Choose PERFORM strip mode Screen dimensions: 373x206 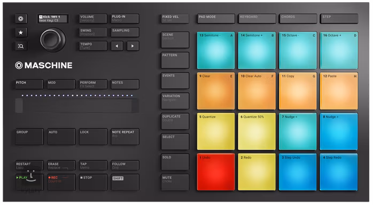(93, 84)
